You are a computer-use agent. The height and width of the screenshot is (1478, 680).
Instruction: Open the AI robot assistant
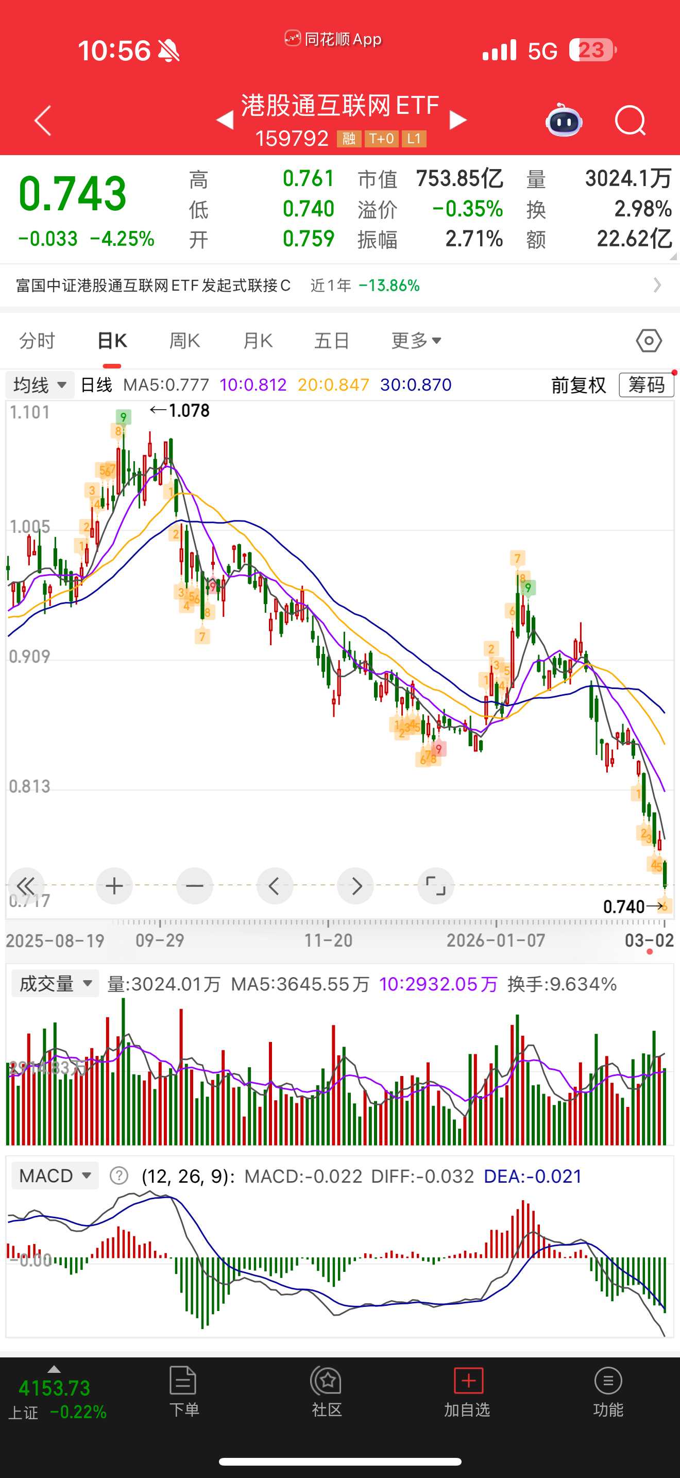564,121
